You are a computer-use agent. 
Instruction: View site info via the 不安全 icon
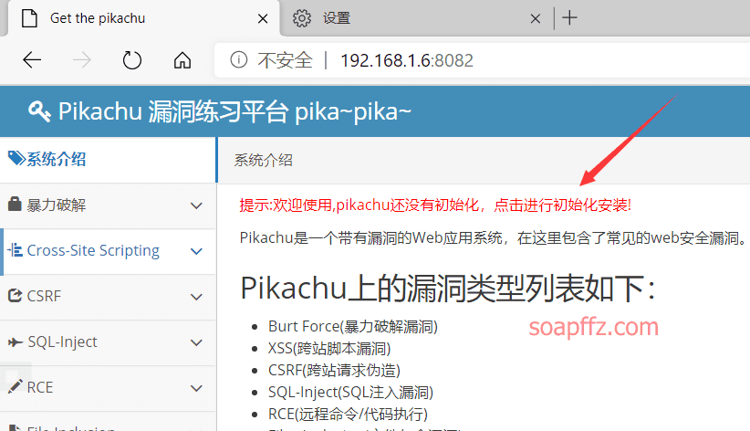pos(239,60)
